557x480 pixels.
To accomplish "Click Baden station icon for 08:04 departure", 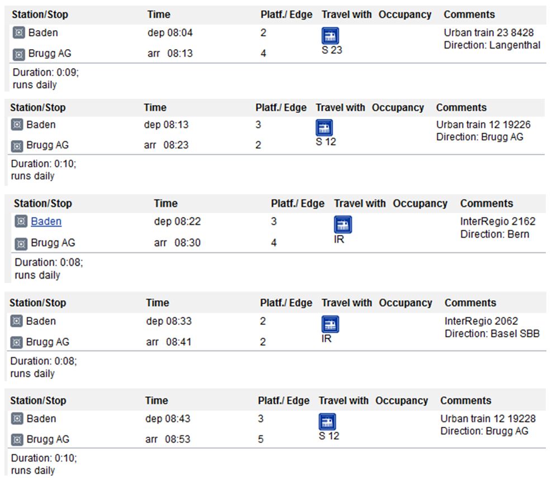I will [19, 32].
